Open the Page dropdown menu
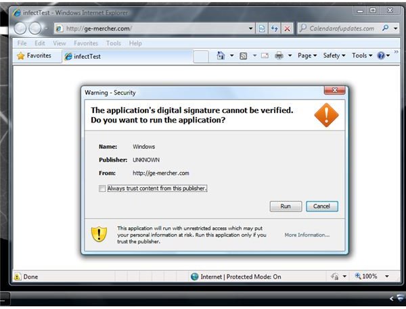Viewport: 406px width, 309px height. click(307, 55)
